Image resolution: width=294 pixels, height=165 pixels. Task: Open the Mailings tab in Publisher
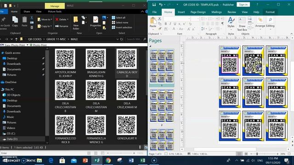coord(216,12)
